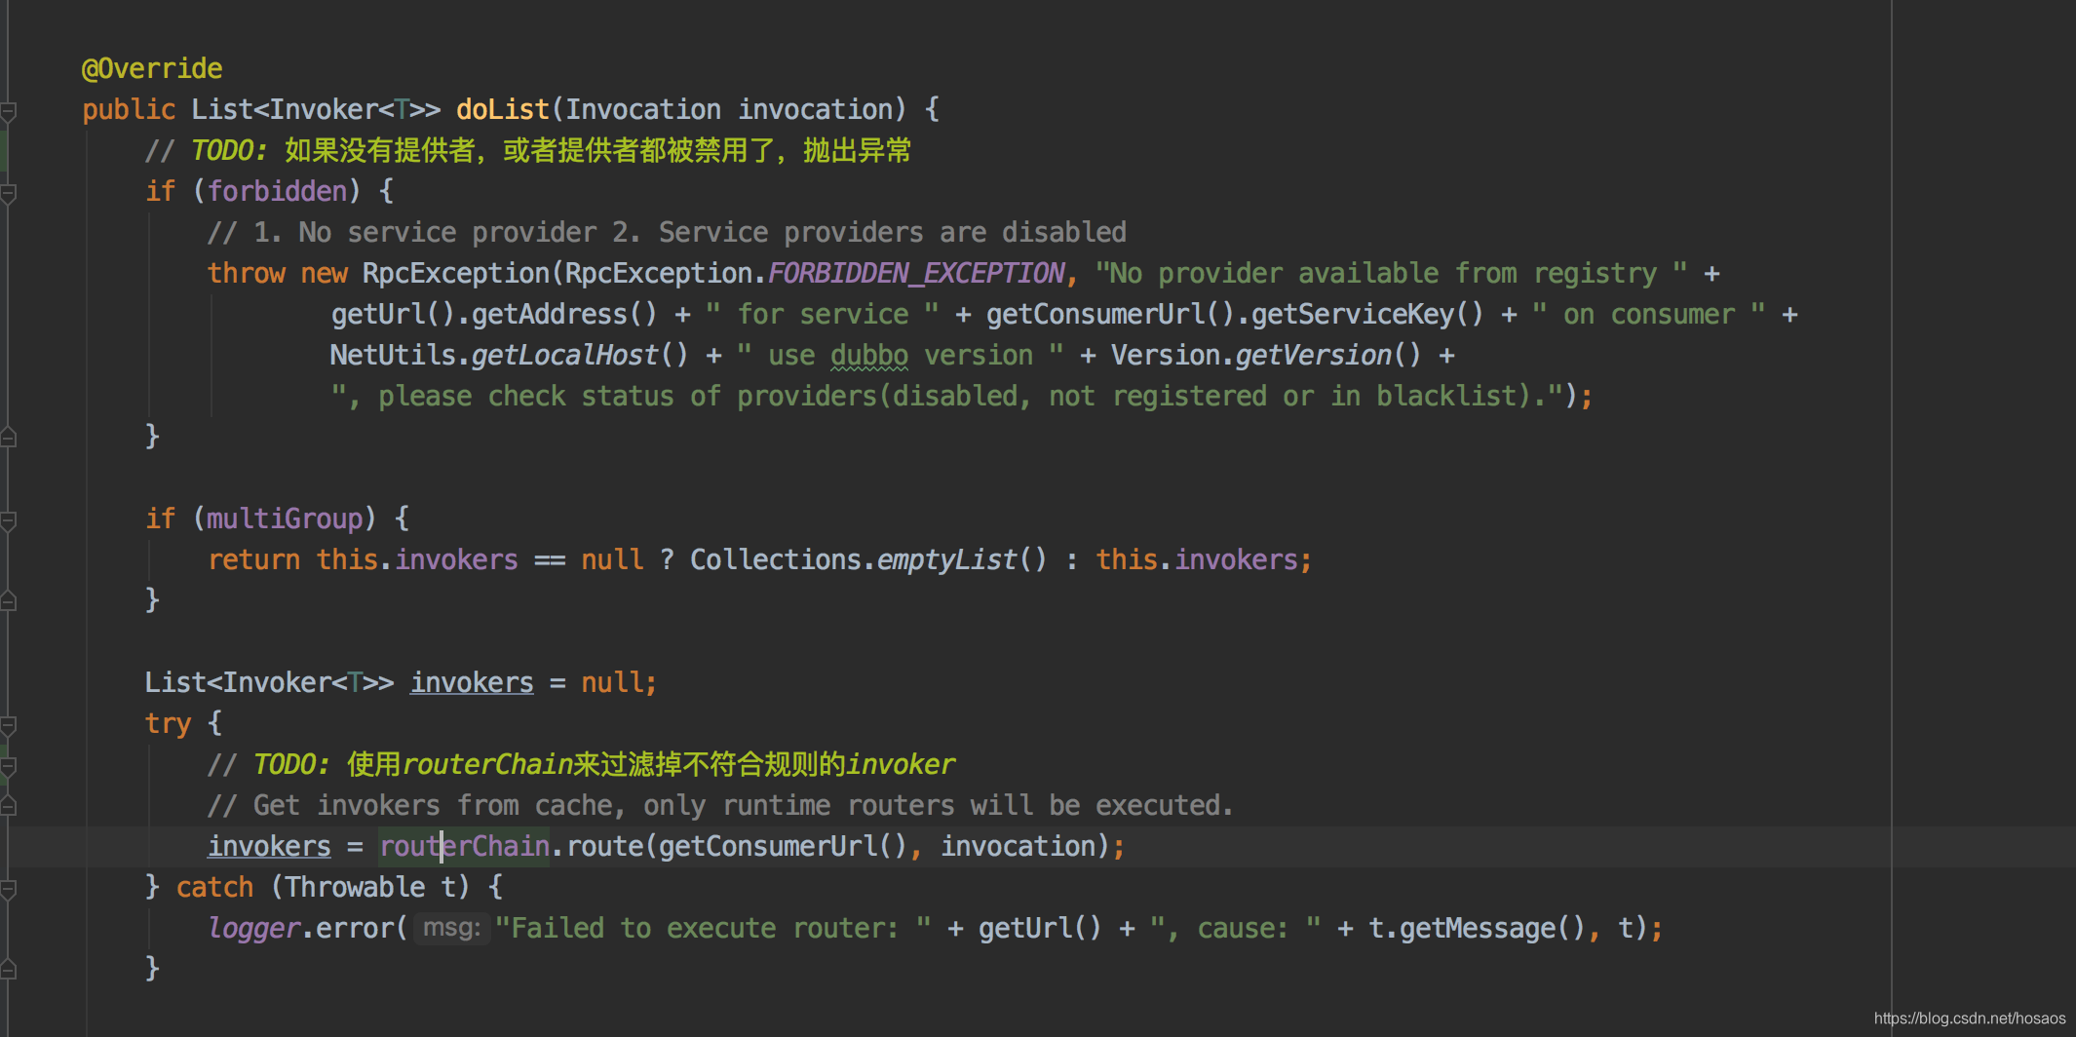
Task: Collapse the if (forbidden) block fold marker
Action: pyautogui.click(x=8, y=193)
